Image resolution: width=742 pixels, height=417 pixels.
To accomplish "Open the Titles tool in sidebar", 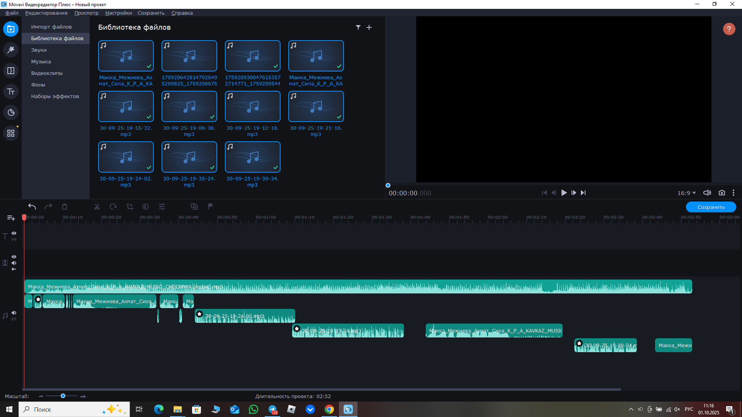I will [11, 92].
